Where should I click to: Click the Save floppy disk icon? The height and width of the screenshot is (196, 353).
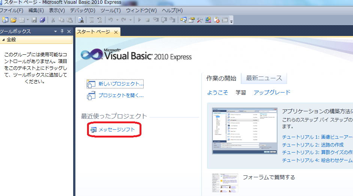(34, 20)
